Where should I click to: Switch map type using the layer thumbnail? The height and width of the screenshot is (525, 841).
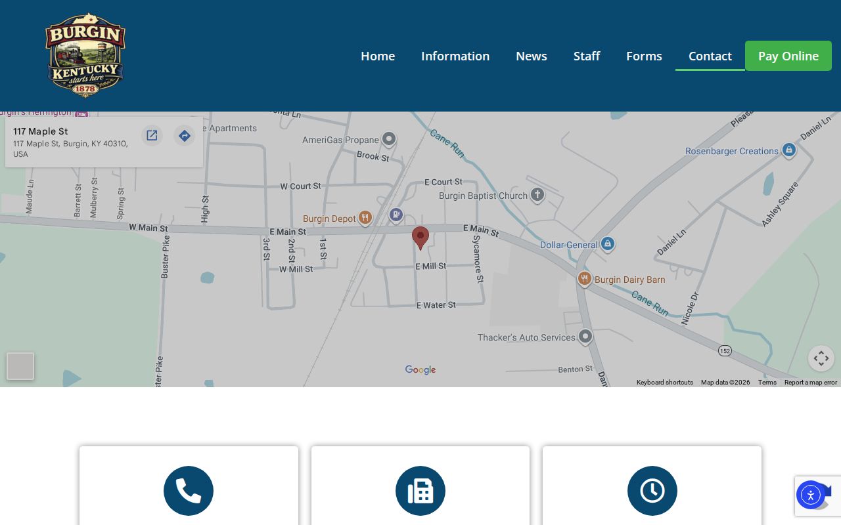point(20,366)
